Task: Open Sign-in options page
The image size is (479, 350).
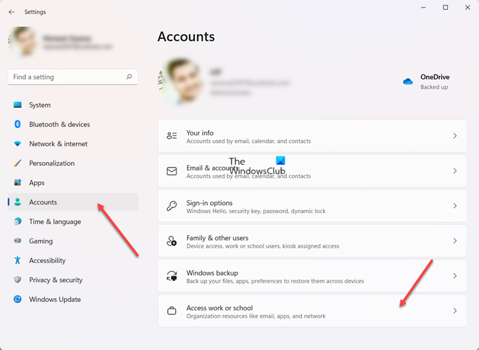Action: 312,206
